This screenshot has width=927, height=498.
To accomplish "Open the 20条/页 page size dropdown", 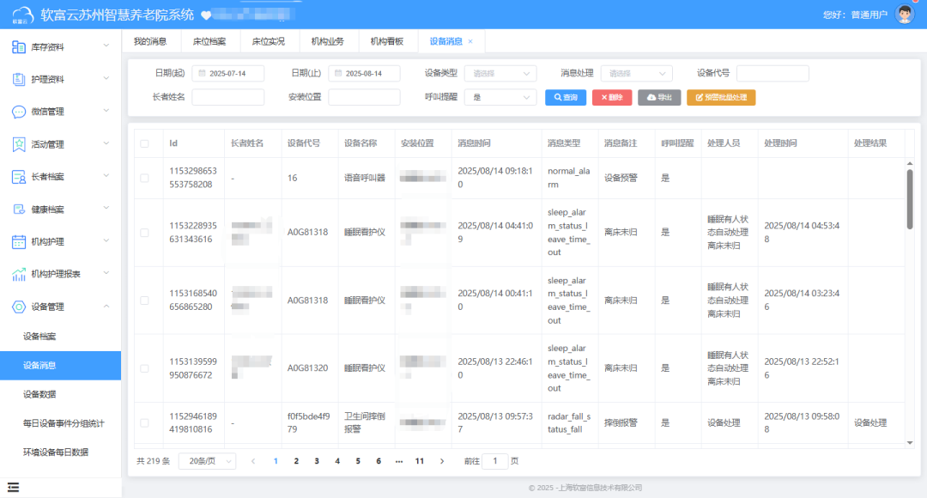I will [x=207, y=461].
